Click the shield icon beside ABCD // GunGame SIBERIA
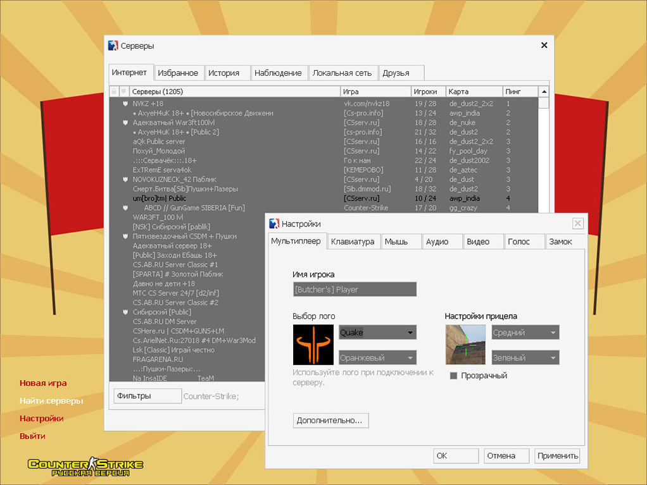647x485 pixels. pos(125,207)
